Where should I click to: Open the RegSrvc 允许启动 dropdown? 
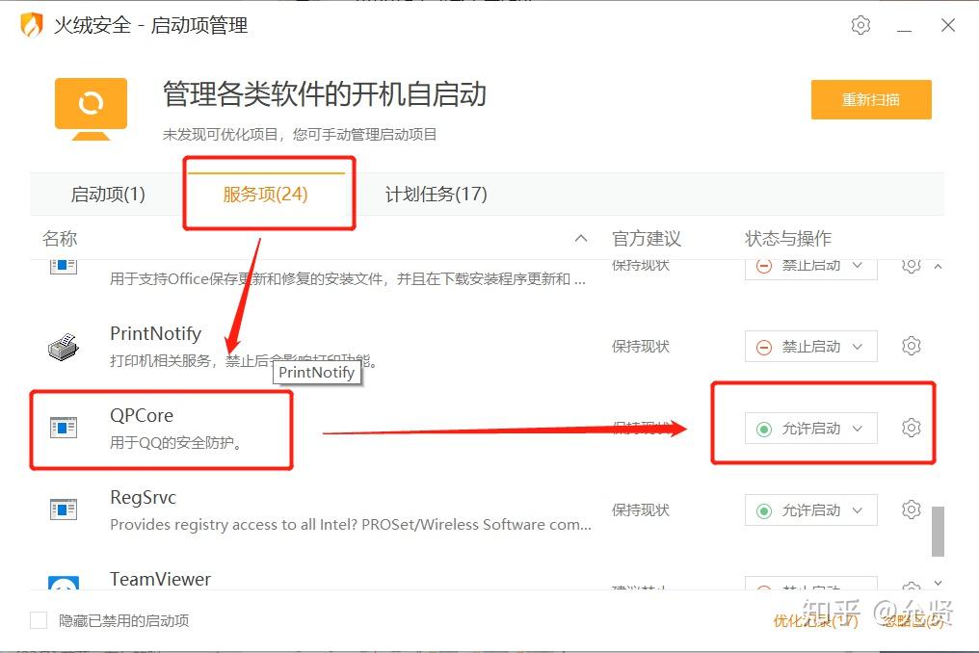(810, 510)
